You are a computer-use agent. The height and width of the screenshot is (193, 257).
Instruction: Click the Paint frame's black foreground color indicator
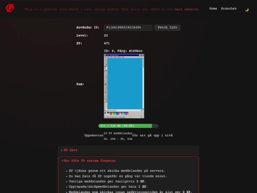coord(105,113)
